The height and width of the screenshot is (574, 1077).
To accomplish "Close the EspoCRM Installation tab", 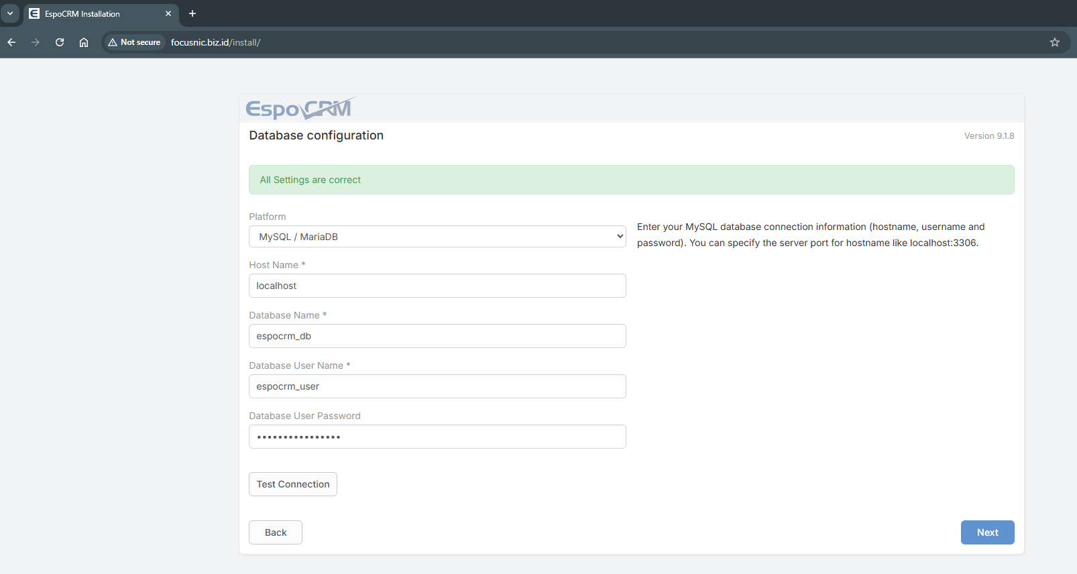I will click(x=168, y=13).
